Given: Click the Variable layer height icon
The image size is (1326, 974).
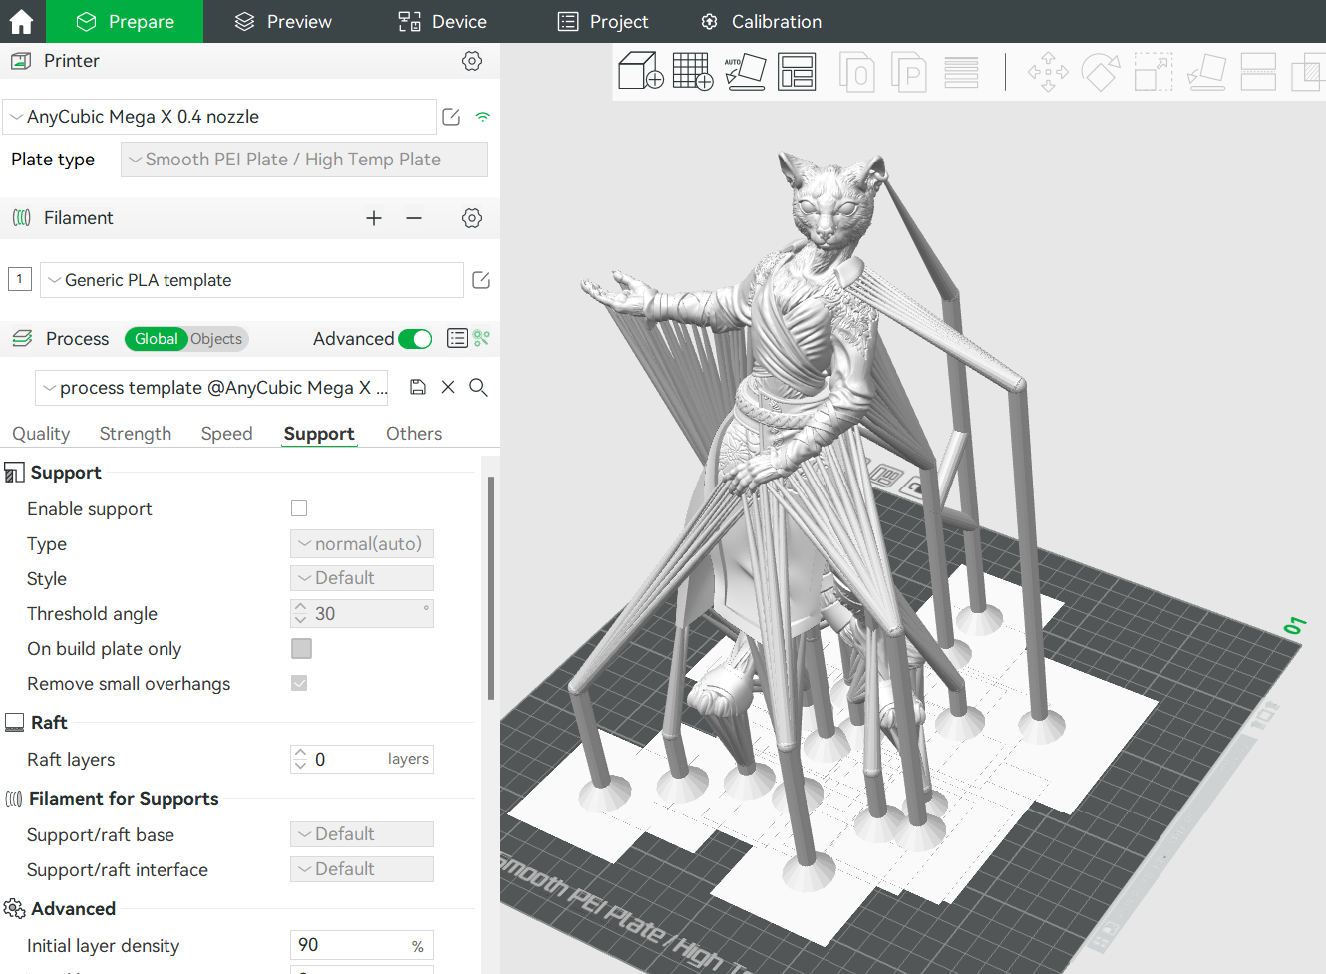Looking at the screenshot, I should click(961, 72).
